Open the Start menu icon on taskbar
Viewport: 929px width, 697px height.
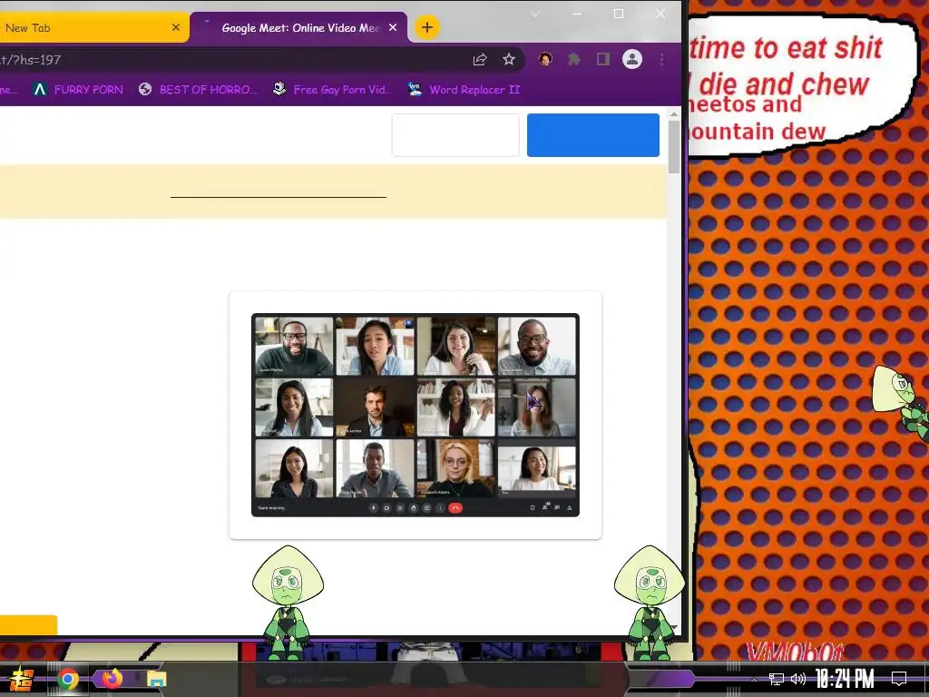coord(22,679)
